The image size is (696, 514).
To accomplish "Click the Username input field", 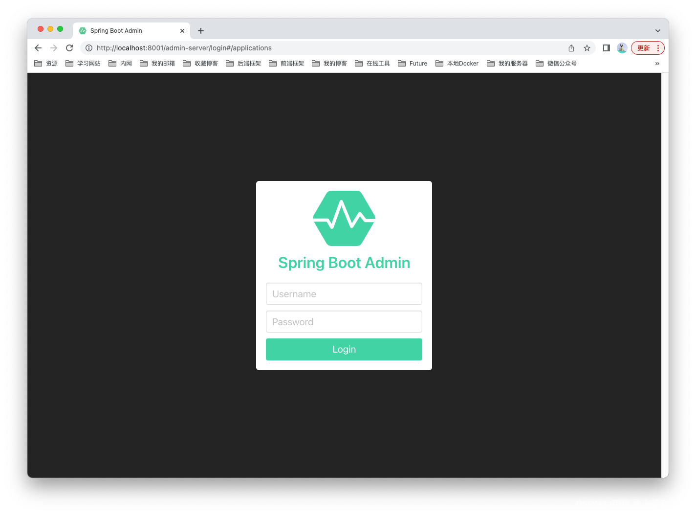I will (x=344, y=294).
